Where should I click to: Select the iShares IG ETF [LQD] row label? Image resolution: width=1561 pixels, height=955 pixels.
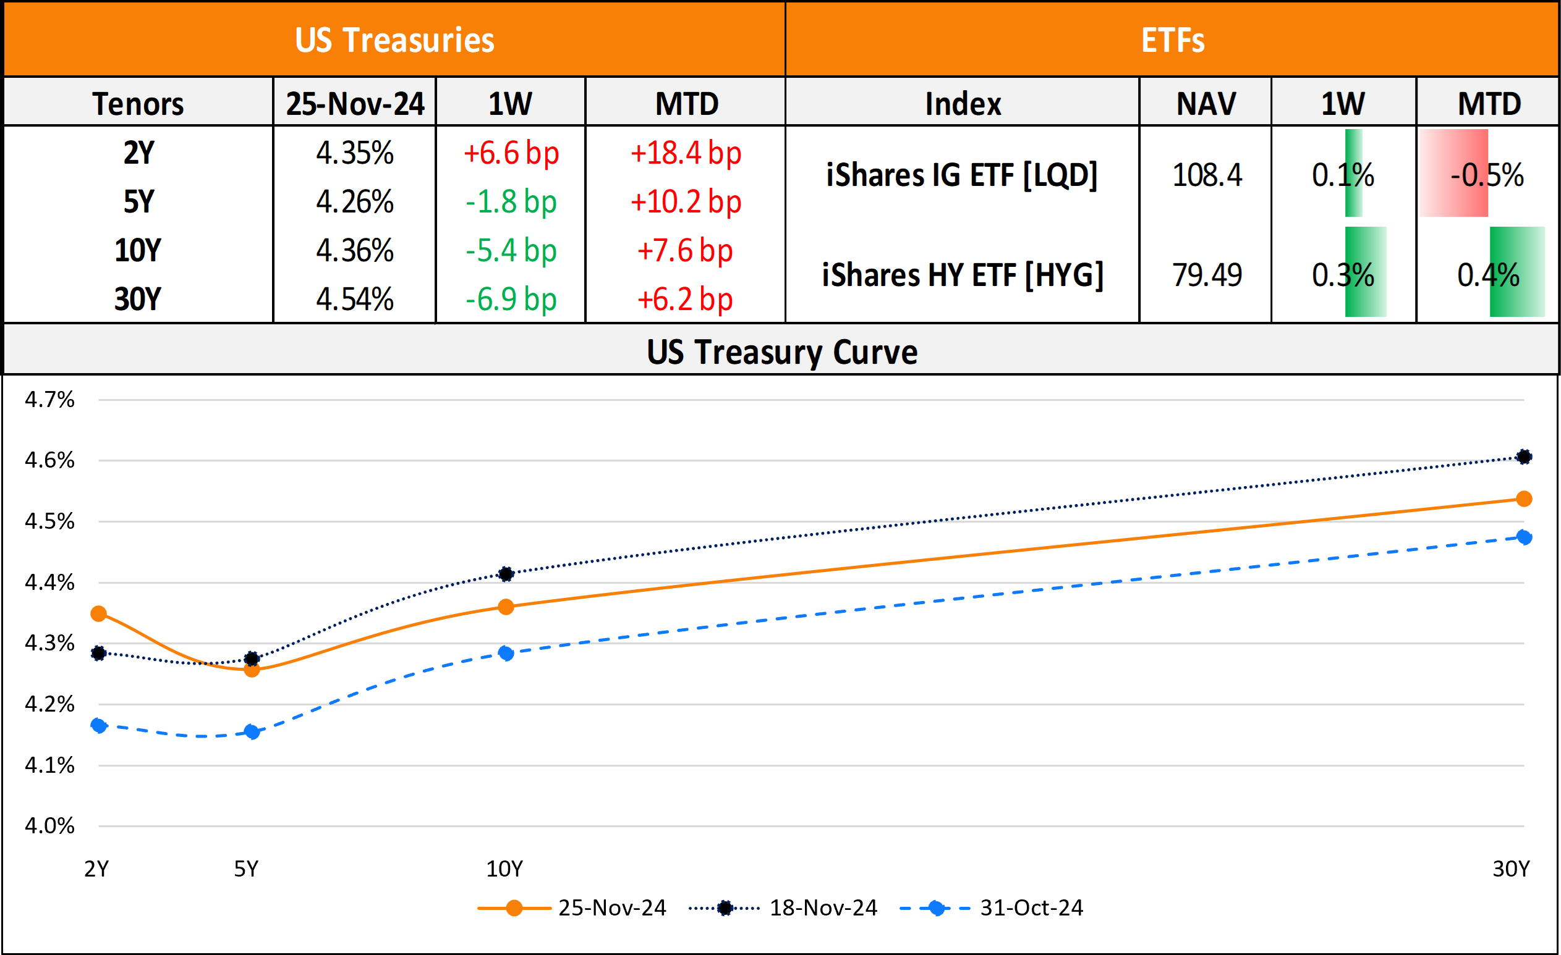962,175
